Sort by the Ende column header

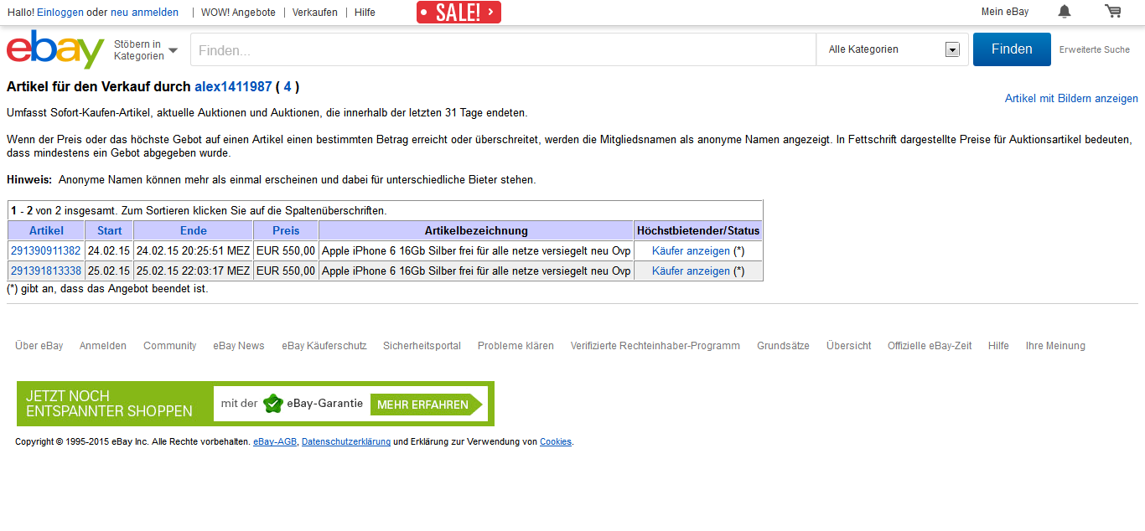[x=194, y=231]
